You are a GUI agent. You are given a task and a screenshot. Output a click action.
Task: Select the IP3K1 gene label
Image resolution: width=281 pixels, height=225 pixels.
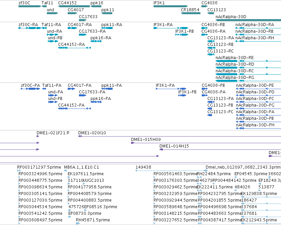[159, 3]
